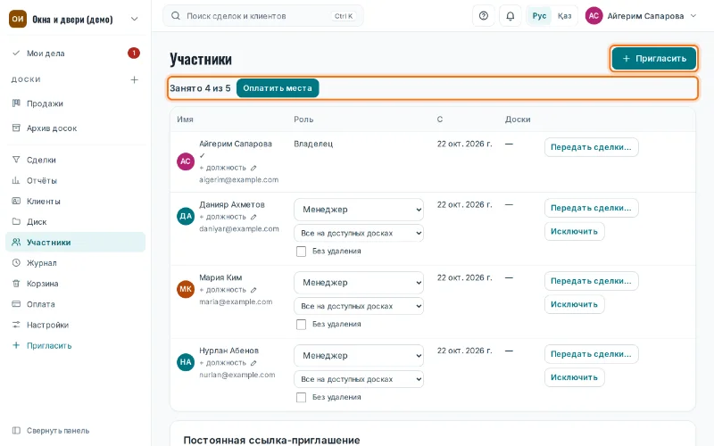Click the ОИ workspace logo
The height and width of the screenshot is (446, 714).
[18, 19]
